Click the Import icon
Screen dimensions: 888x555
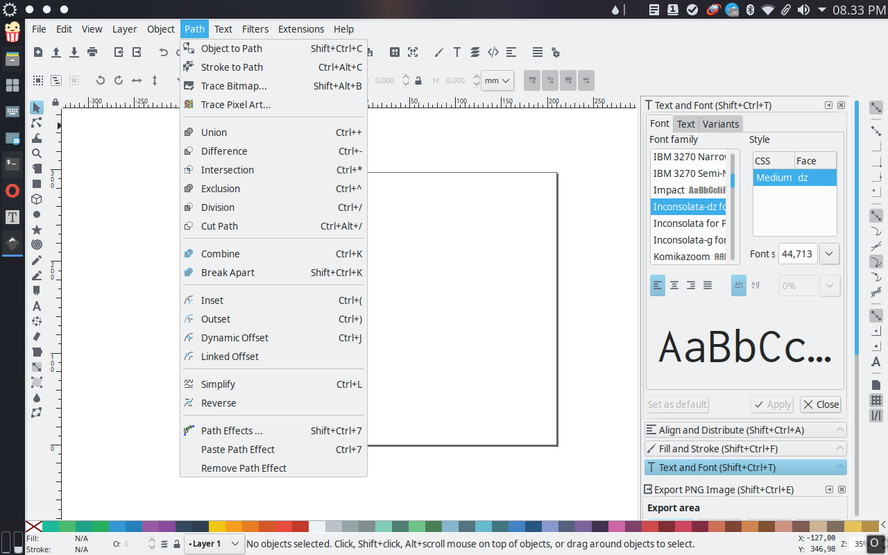[x=119, y=52]
